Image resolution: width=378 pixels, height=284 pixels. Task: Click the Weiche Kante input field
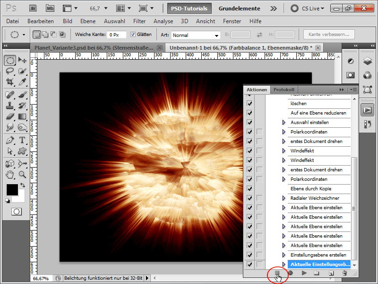[x=116, y=35]
